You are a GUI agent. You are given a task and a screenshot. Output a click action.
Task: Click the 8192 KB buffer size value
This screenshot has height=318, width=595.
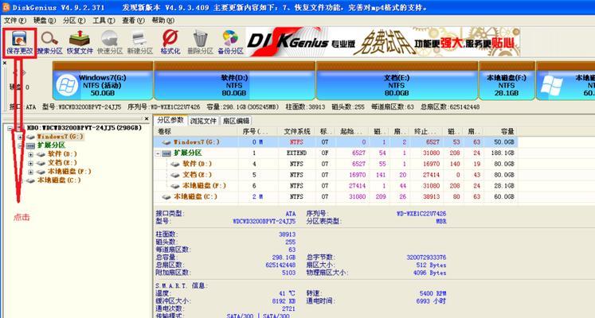(284, 301)
